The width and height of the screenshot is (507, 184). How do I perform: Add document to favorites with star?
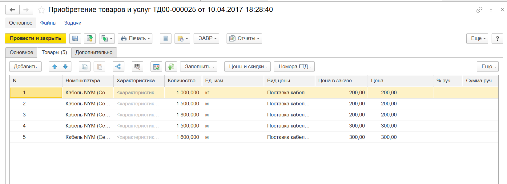click(x=41, y=10)
